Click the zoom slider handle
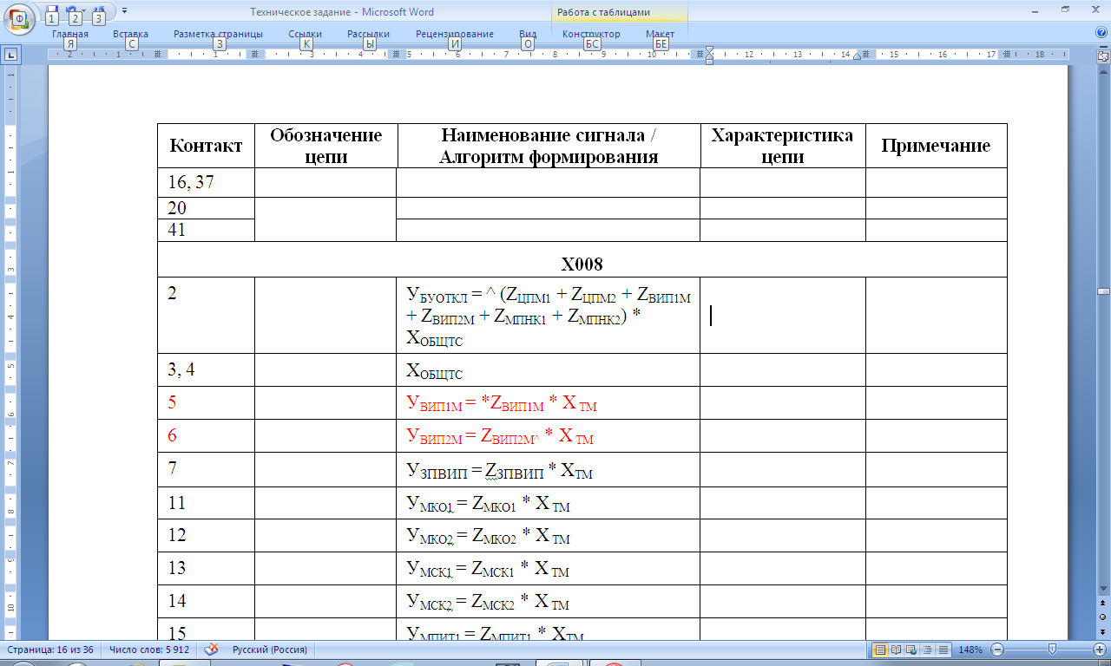 [x=1053, y=650]
